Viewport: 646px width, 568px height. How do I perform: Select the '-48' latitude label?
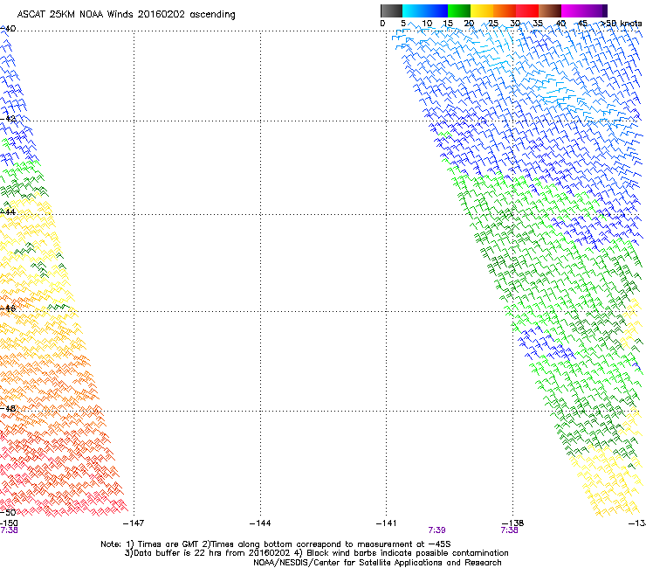pyautogui.click(x=8, y=408)
